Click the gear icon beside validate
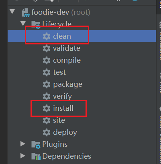 pos(47,48)
